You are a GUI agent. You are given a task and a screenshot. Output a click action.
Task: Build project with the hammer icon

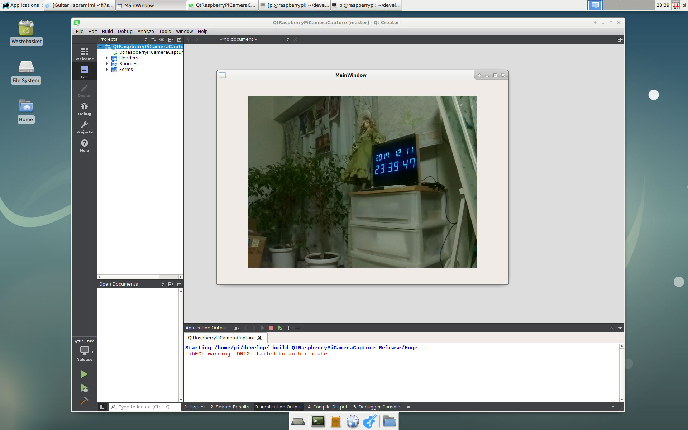click(x=84, y=401)
